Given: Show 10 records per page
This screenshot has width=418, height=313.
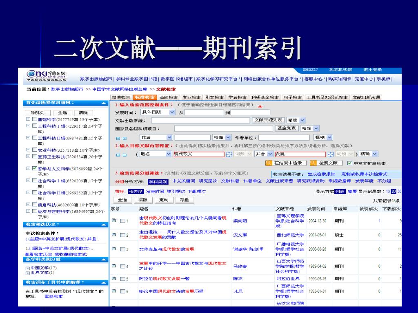Looking at the screenshot, I should pyautogui.click(x=388, y=192).
